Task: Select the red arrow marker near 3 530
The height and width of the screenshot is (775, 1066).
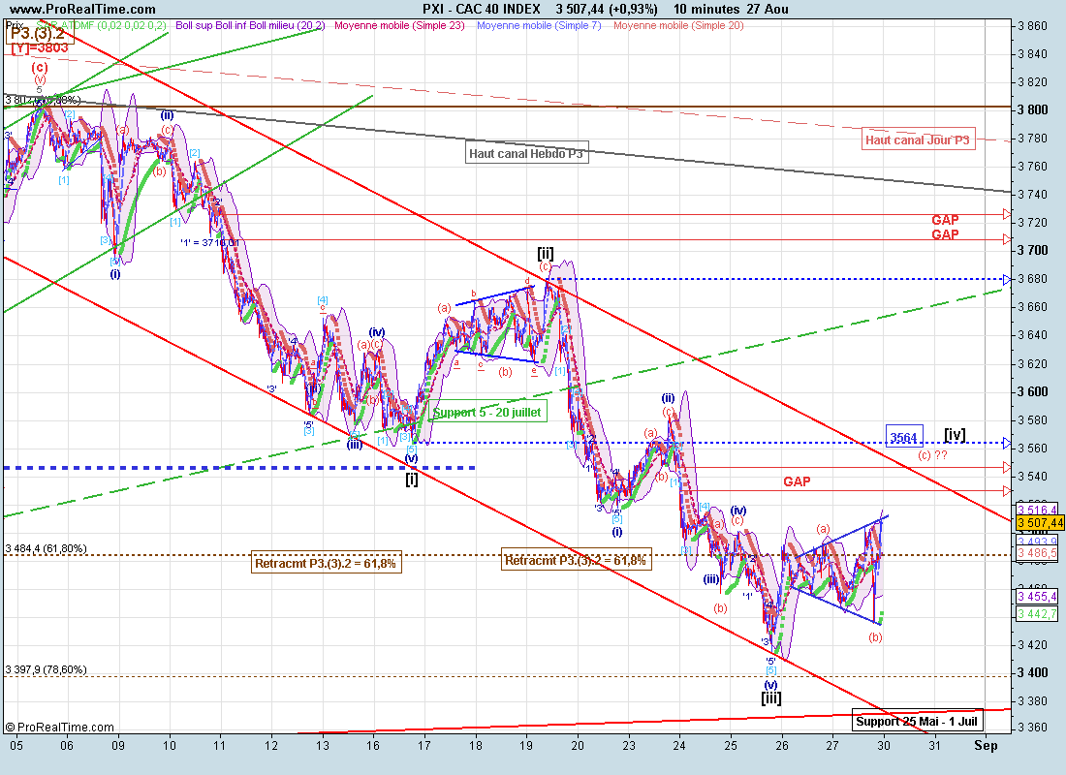Action: pyautogui.click(x=1007, y=491)
